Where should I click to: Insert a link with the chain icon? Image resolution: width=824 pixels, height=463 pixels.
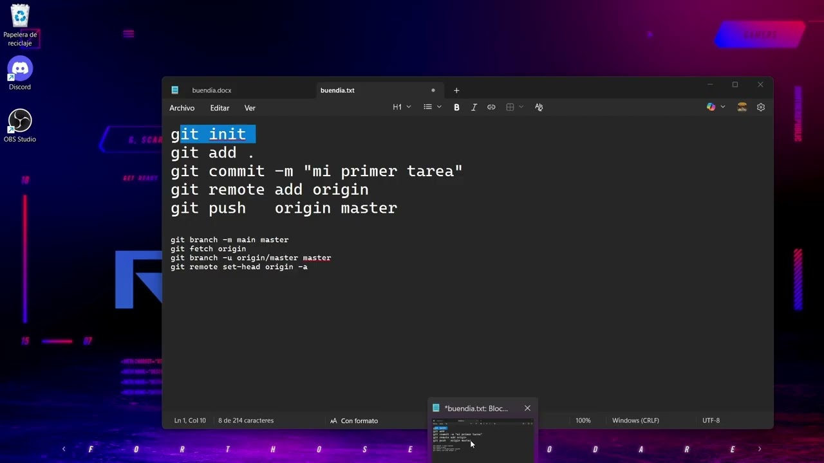[x=491, y=107]
